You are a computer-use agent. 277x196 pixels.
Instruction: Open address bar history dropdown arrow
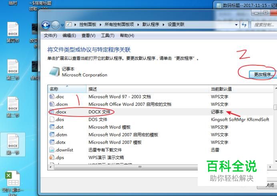236,25
